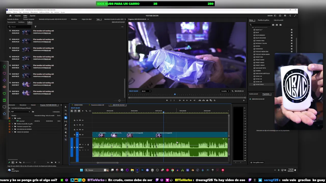Toggle sequence nesting insert mode
The width and height of the screenshot is (326, 183).
tap(72, 111)
